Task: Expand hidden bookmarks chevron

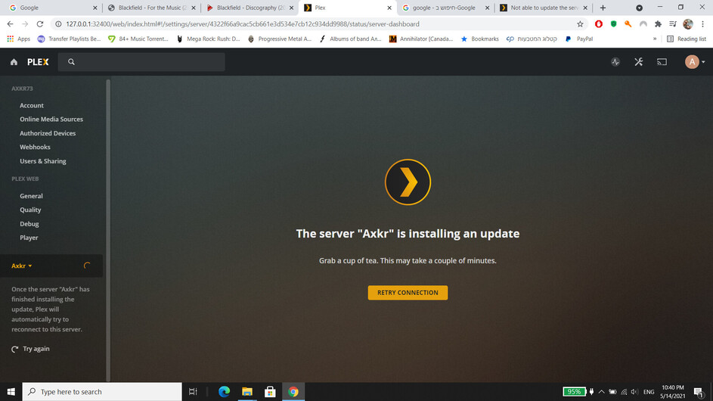Action: [x=654, y=39]
